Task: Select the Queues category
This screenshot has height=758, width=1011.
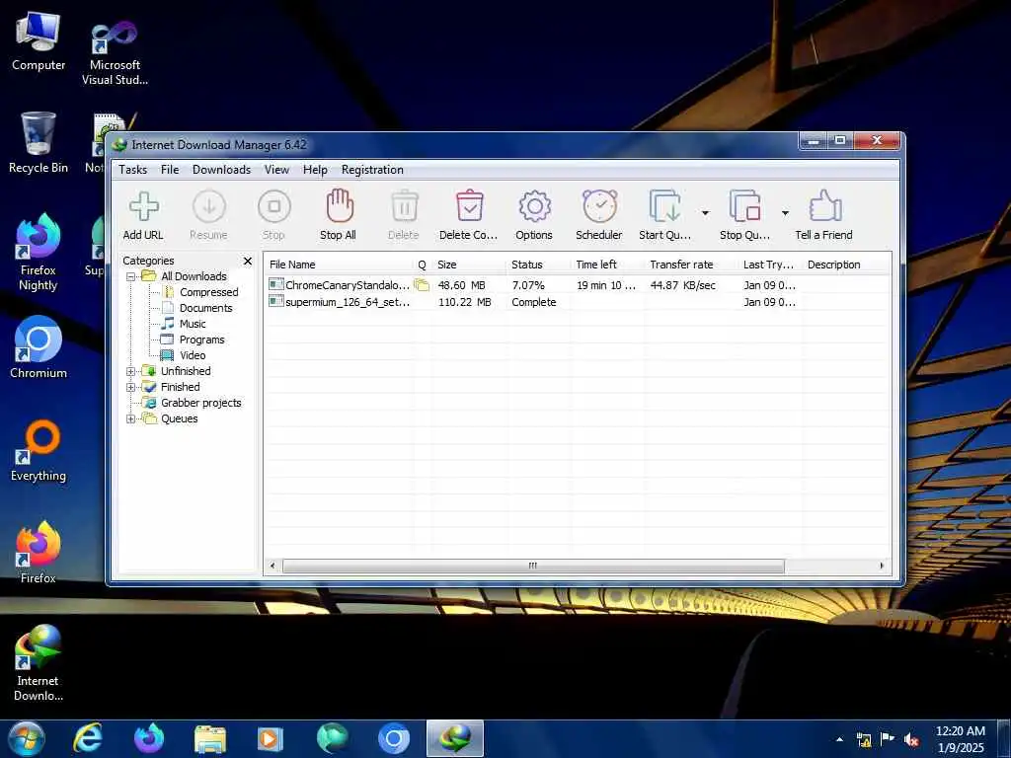Action: [180, 418]
